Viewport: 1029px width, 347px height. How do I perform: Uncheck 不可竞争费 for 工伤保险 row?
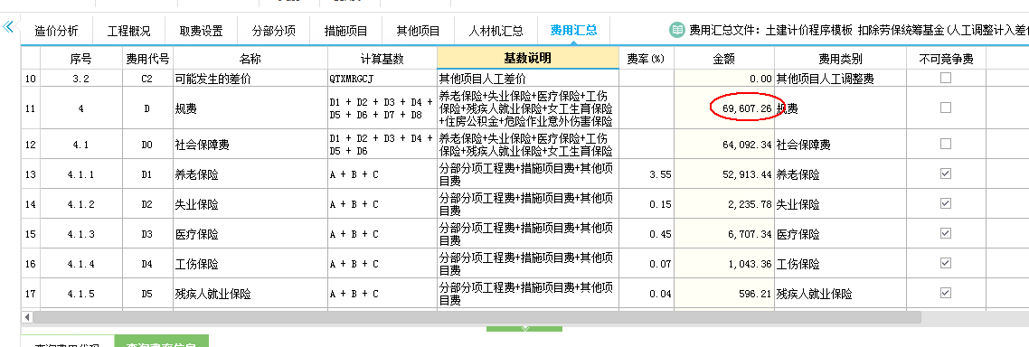(x=946, y=263)
